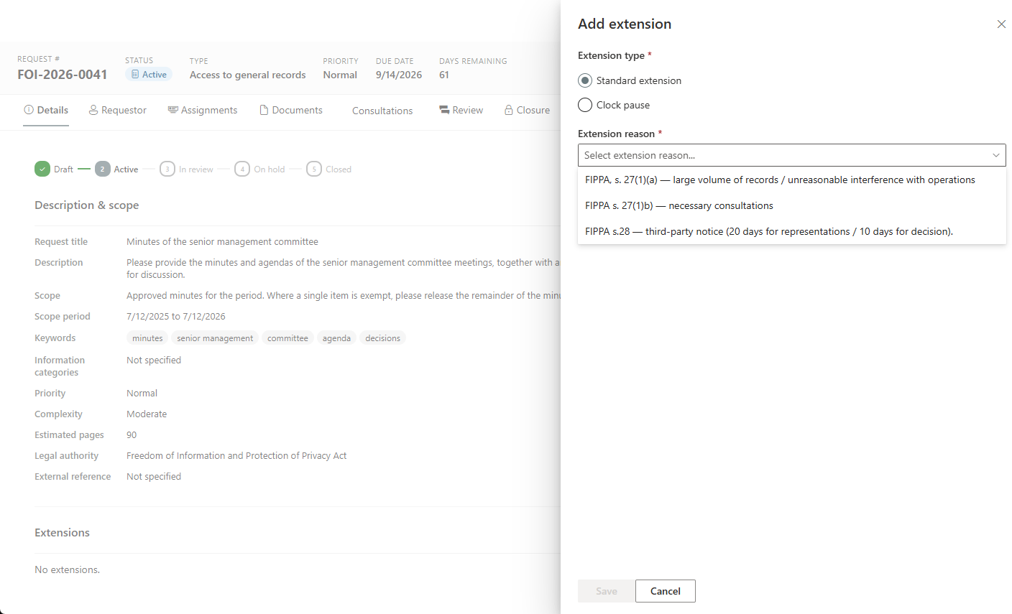Open the Requestor tab
The height and width of the screenshot is (614, 1012).
(118, 110)
